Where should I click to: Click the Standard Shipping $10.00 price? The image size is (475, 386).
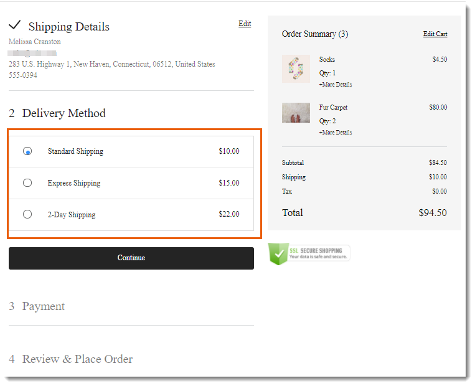coord(228,151)
